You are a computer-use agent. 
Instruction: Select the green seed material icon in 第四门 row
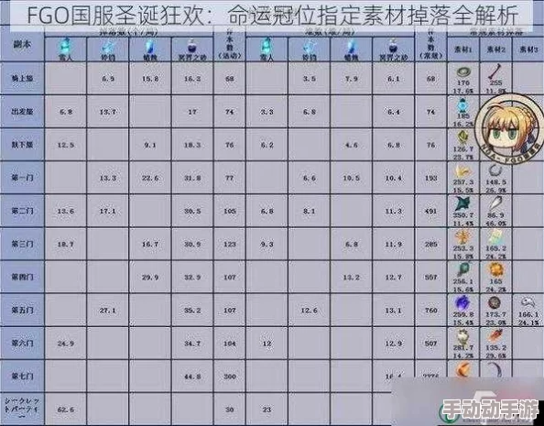(x=463, y=269)
